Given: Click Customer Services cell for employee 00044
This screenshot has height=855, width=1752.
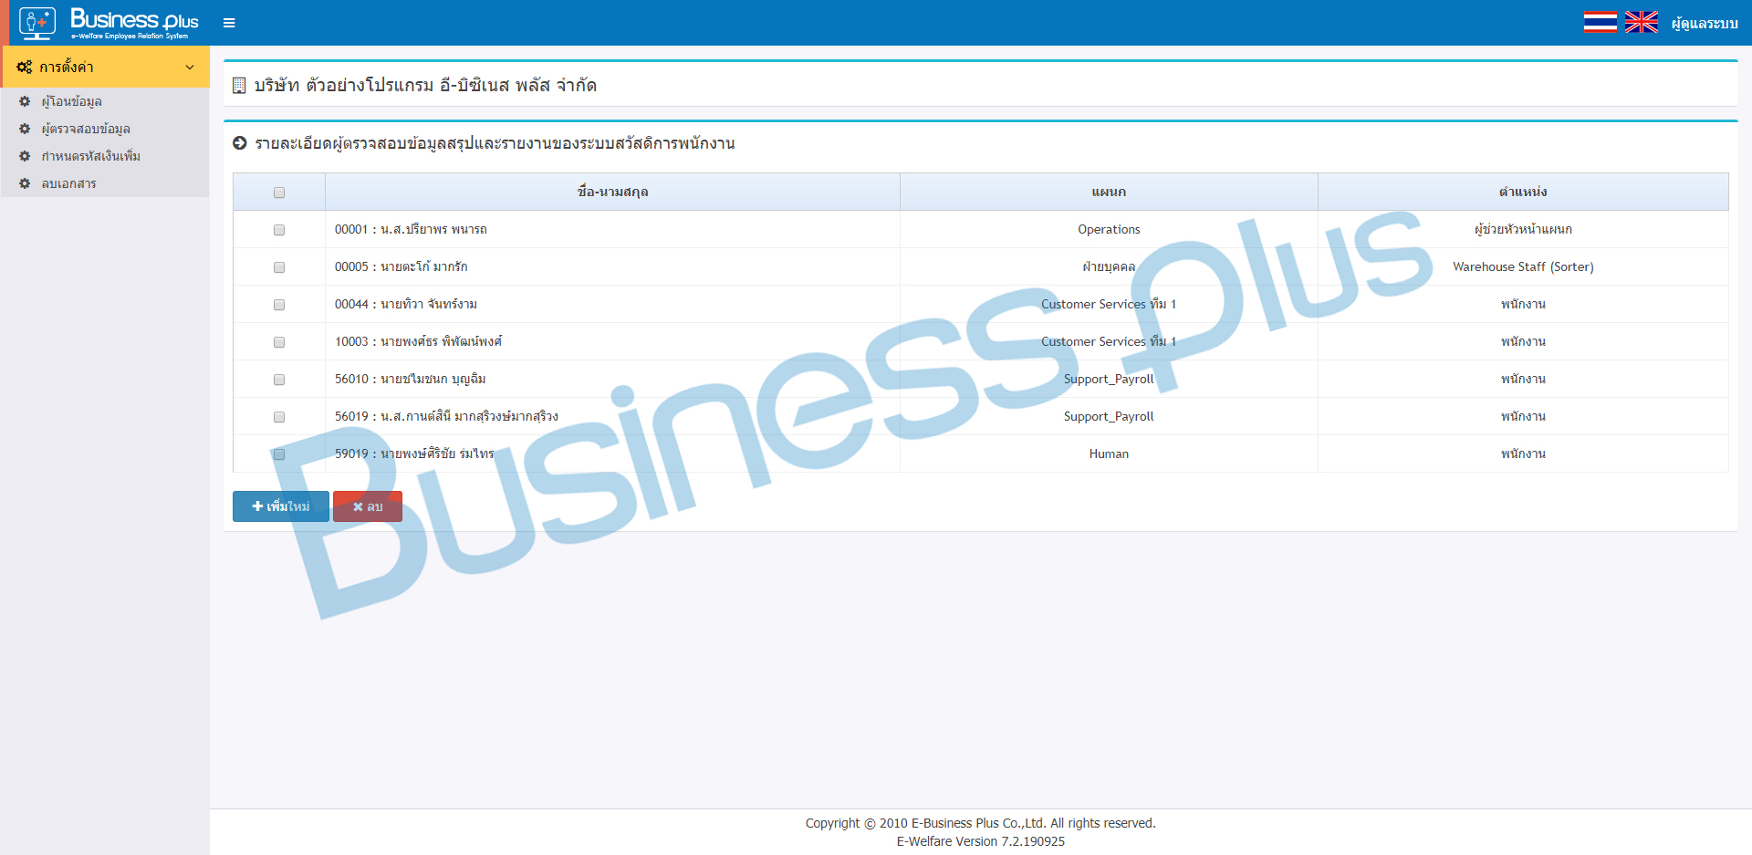Looking at the screenshot, I should pyautogui.click(x=1109, y=304).
